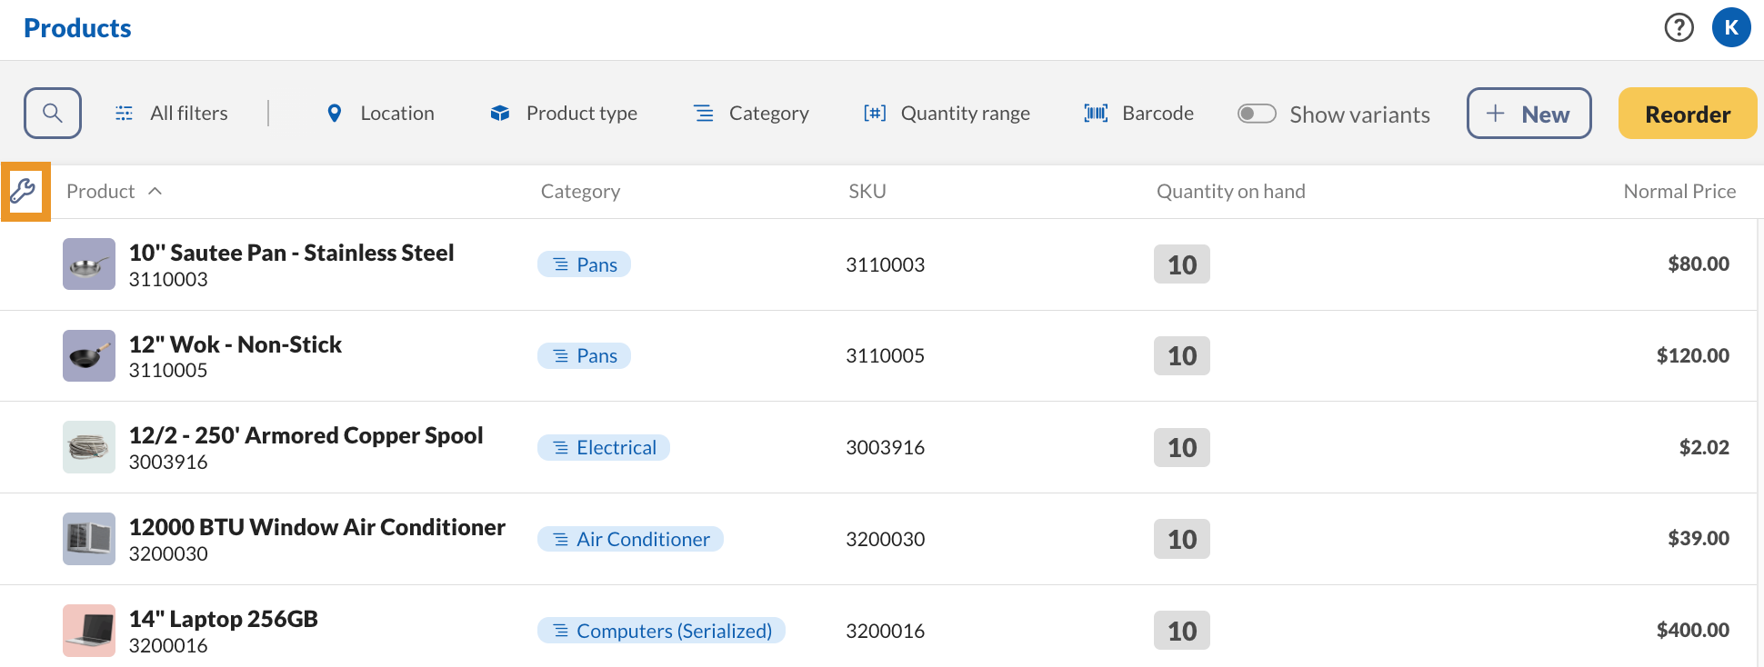
Task: Open the user avatar K menu
Action: coord(1730,28)
